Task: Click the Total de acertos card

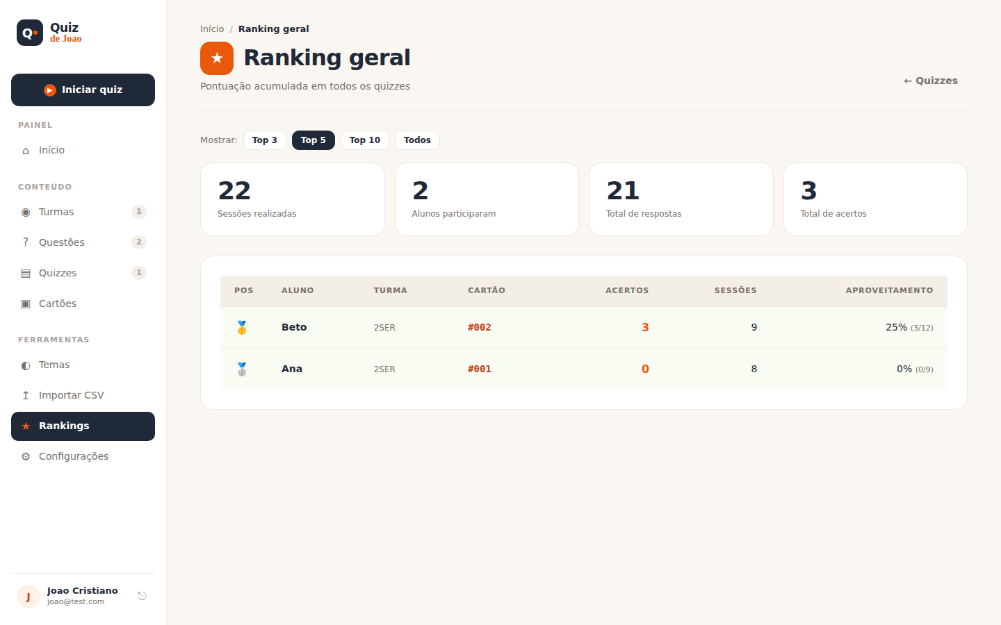Action: tap(875, 199)
